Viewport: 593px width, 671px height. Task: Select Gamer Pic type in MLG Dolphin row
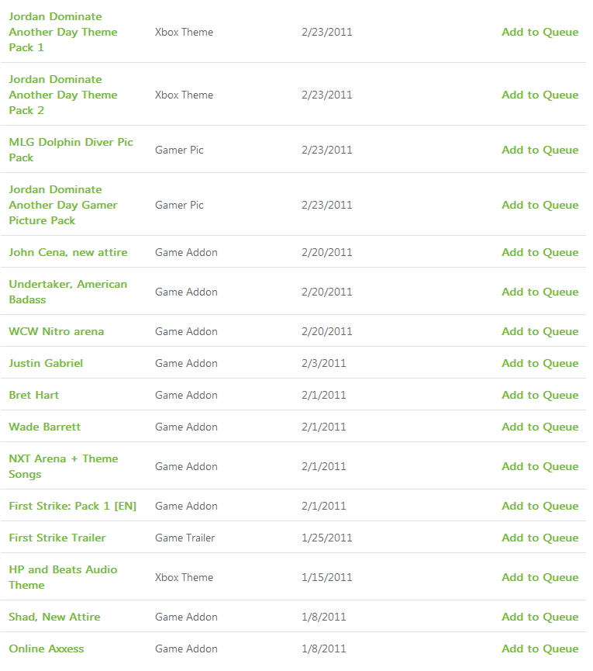(x=179, y=150)
